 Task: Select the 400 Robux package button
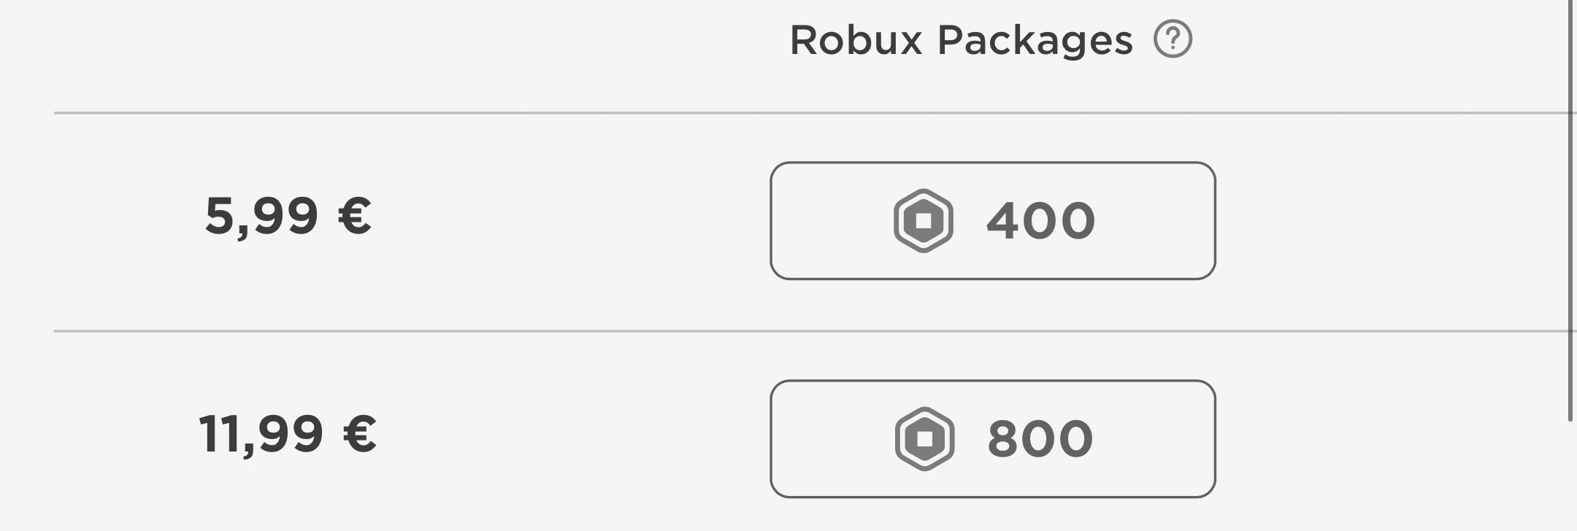pos(992,220)
